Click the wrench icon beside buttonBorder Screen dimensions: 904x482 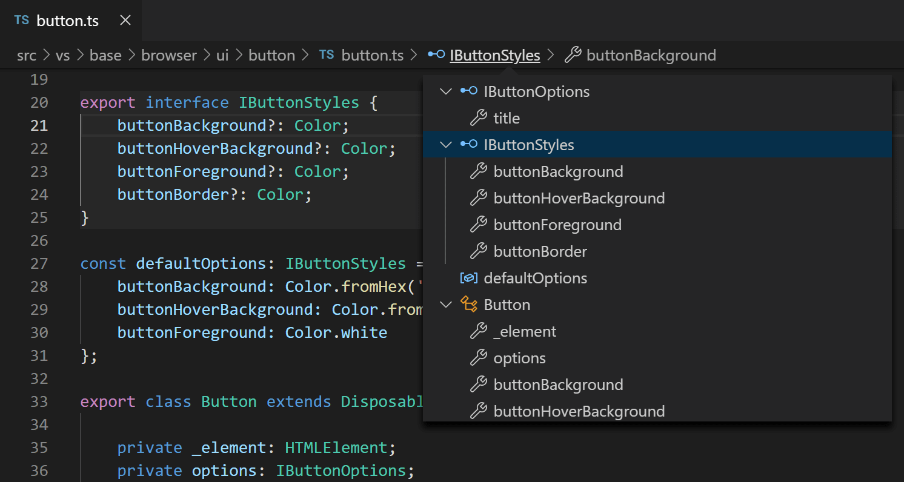480,251
